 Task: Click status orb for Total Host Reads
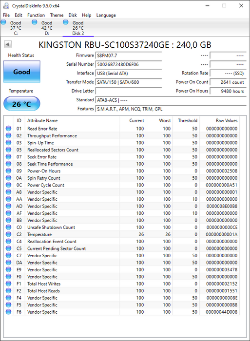(x=8, y=290)
